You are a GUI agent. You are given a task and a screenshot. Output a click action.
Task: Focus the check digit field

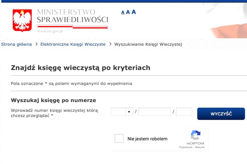(x=184, y=112)
